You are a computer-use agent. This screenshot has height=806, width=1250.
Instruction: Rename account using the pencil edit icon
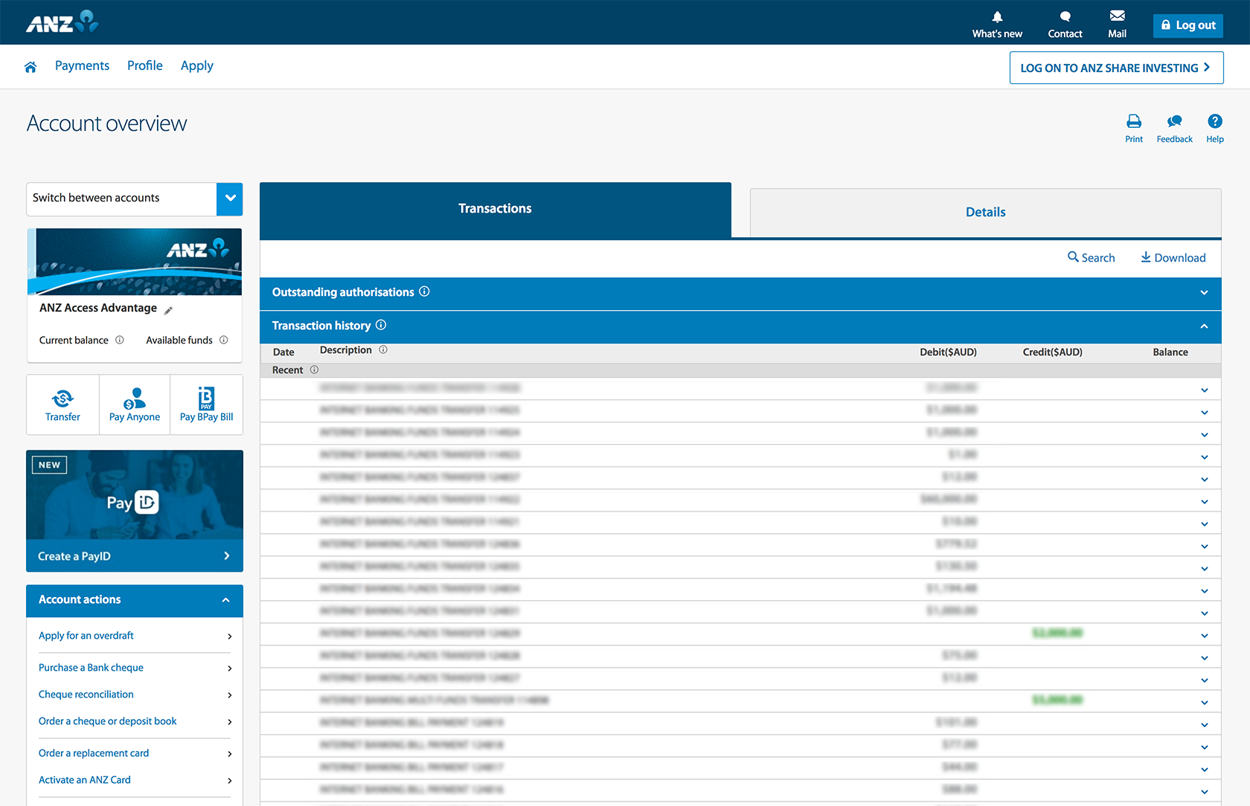click(168, 310)
